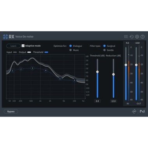The height and width of the screenshot is (148, 148).
Task: Click the Reduction value field 12.0
Action: click(x=113, y=101)
